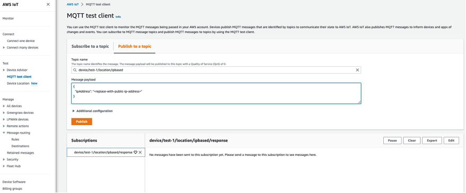Expand Additional configuration disclosure triangle
The width and height of the screenshot is (466, 193).
(73, 111)
